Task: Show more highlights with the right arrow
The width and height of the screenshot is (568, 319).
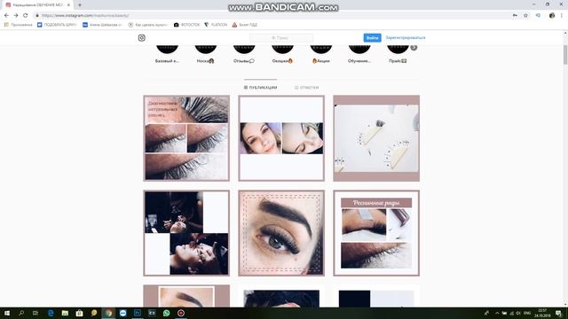Action: click(x=414, y=47)
